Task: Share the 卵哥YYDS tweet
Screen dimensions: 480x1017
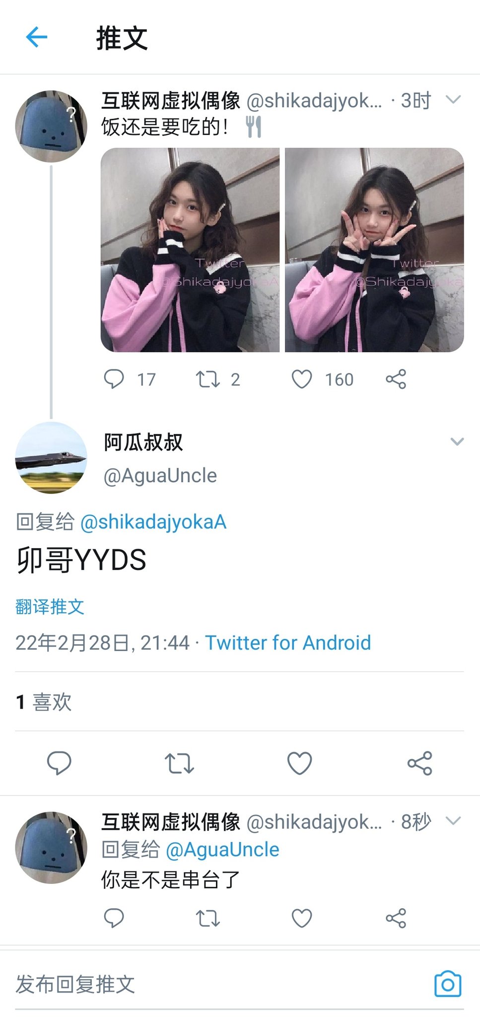Action: click(420, 763)
